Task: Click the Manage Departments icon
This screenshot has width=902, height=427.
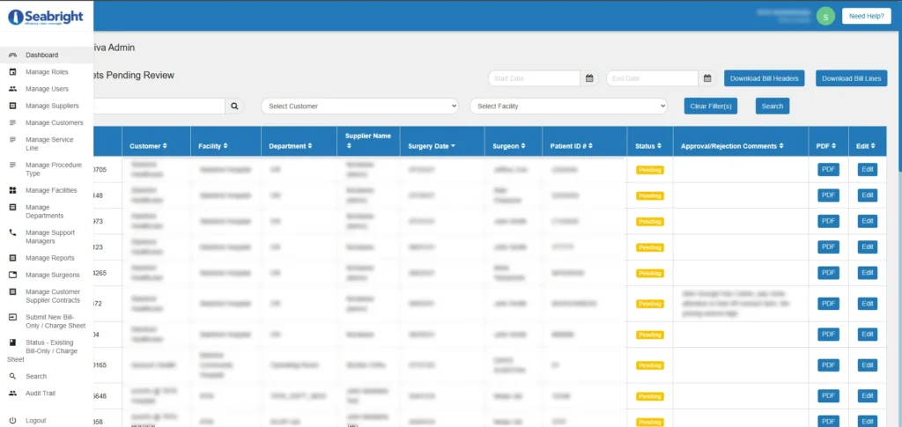Action: 12,208
